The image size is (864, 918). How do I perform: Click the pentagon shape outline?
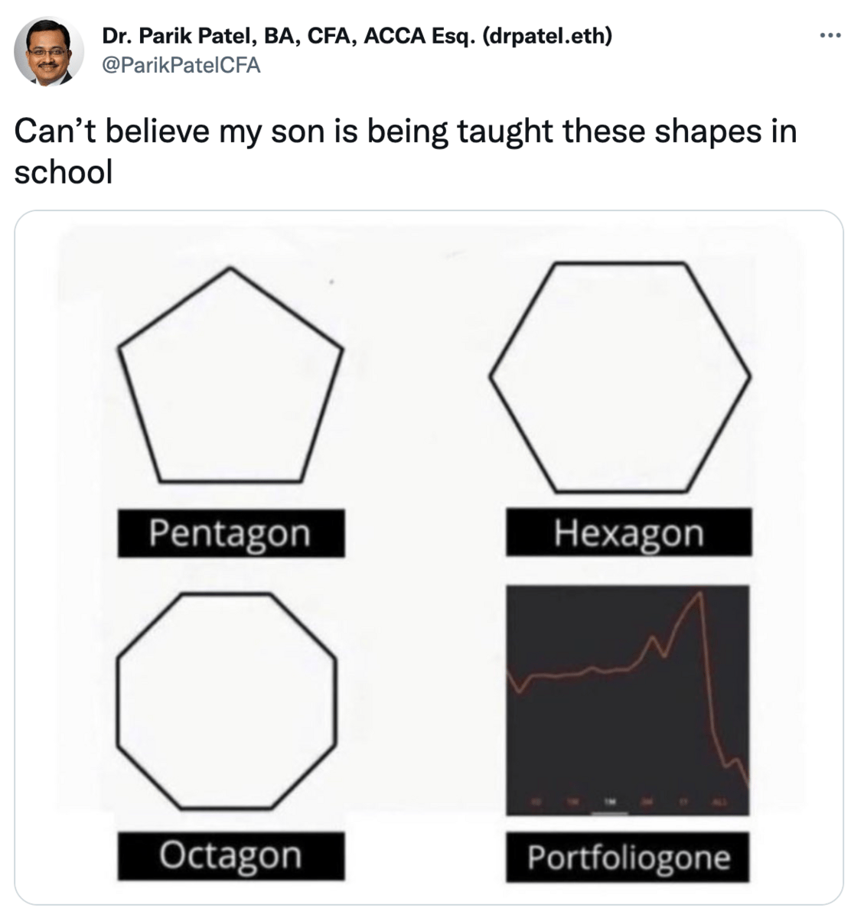pyautogui.click(x=230, y=375)
